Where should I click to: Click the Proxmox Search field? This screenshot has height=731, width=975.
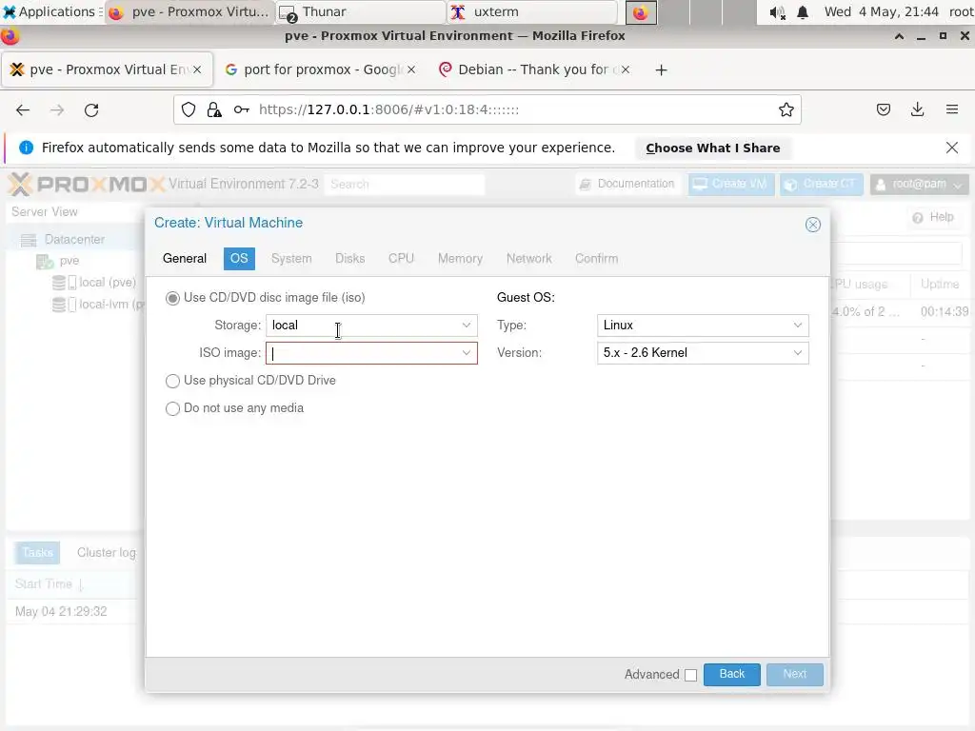(x=404, y=184)
